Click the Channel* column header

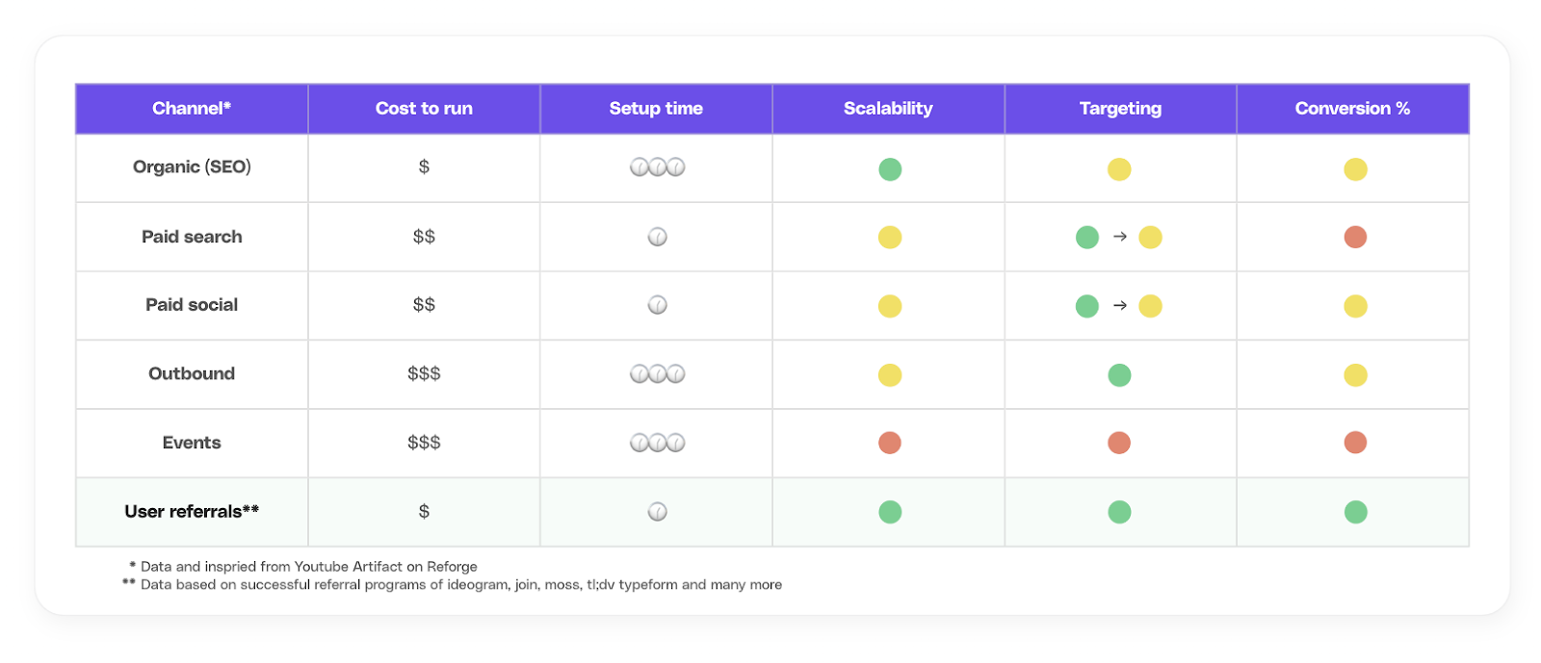click(192, 109)
